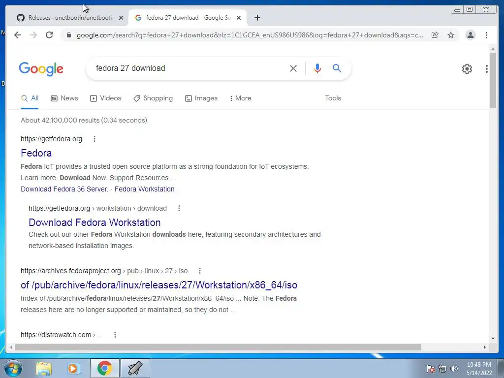
Task: Open a new tab
Action: point(257,18)
